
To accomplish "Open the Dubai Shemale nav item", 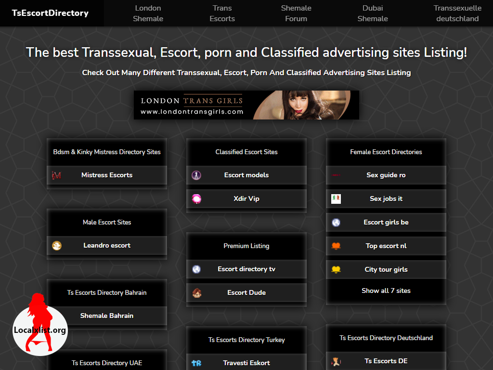I will [373, 13].
